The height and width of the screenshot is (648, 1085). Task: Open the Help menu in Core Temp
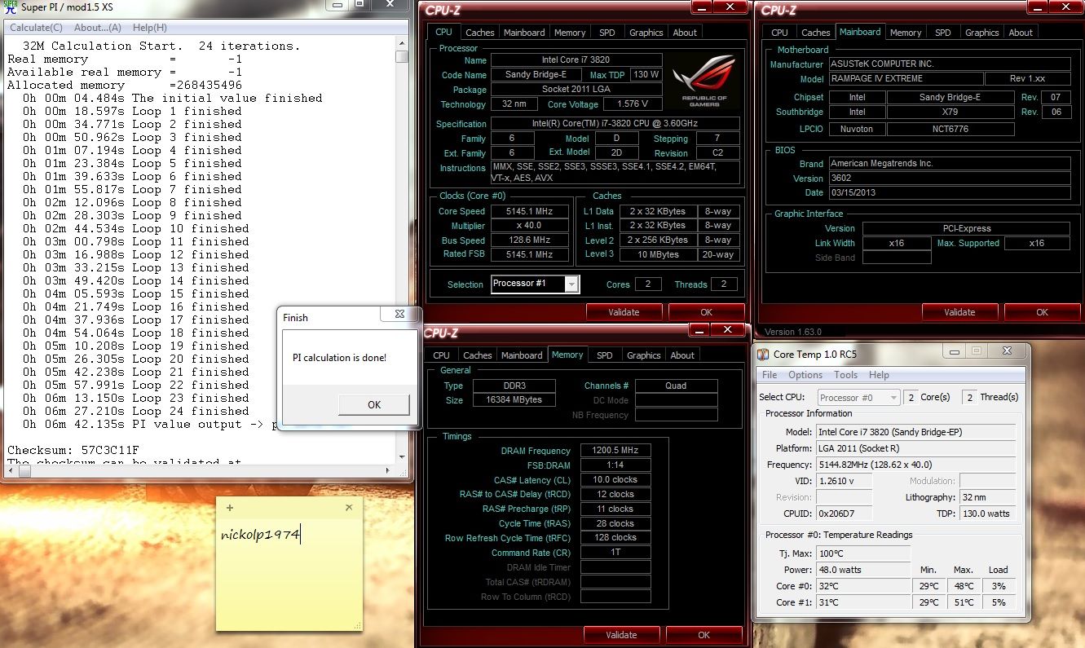click(879, 375)
